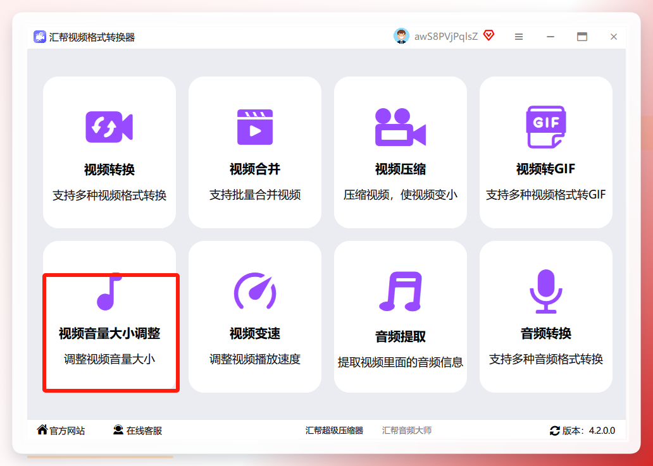This screenshot has height=466, width=653.
Task: Click the 视频变速 speedometer icon
Action: tap(255, 291)
